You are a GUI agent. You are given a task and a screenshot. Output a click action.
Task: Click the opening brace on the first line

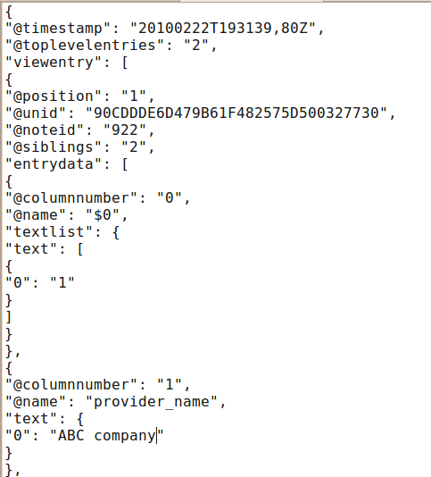coord(9,12)
